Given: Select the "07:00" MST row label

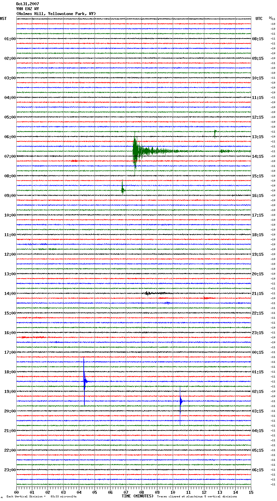Looking at the screenshot, I should point(10,156).
